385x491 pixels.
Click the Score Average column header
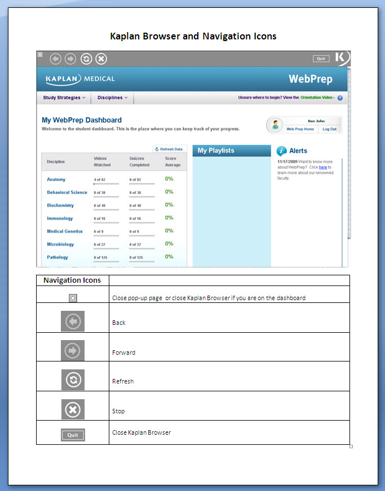pos(172,162)
